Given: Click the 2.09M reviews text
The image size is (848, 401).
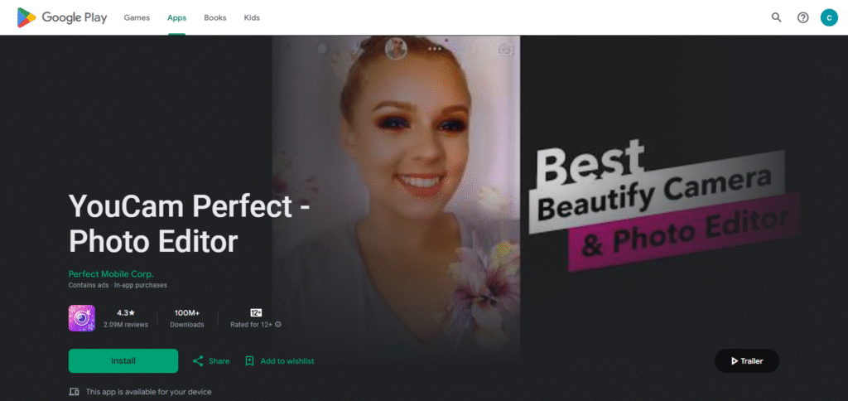Looking at the screenshot, I should [126, 325].
